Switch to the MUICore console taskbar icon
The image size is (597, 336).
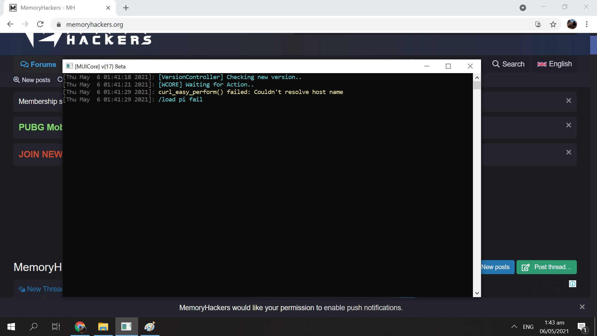point(126,327)
